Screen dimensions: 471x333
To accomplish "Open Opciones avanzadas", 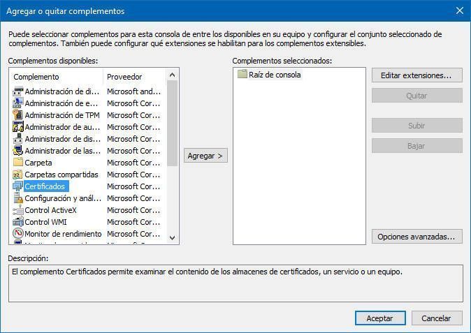I will click(416, 237).
